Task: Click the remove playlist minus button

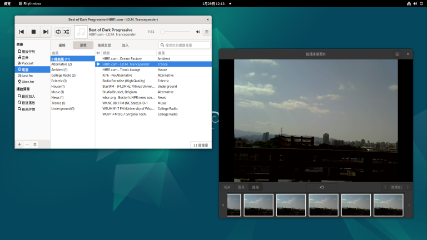Action: tap(27, 144)
